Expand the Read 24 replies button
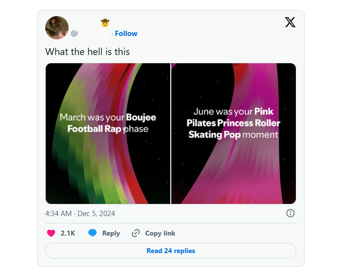Image resolution: width=344 pixels, height=274 pixels. [x=171, y=251]
